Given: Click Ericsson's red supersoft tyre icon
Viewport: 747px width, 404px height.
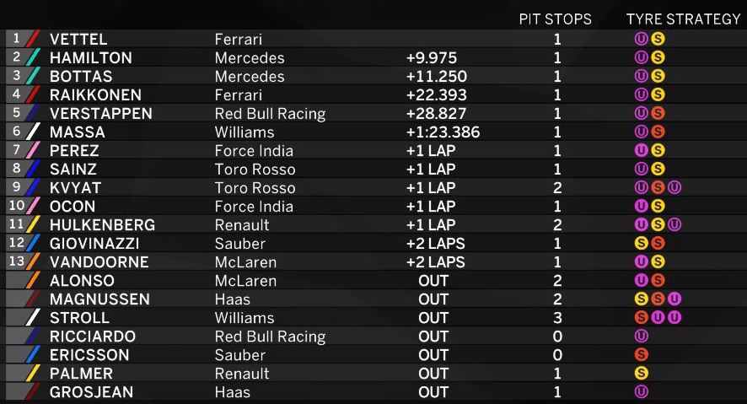Looking at the screenshot, I should [x=642, y=354].
